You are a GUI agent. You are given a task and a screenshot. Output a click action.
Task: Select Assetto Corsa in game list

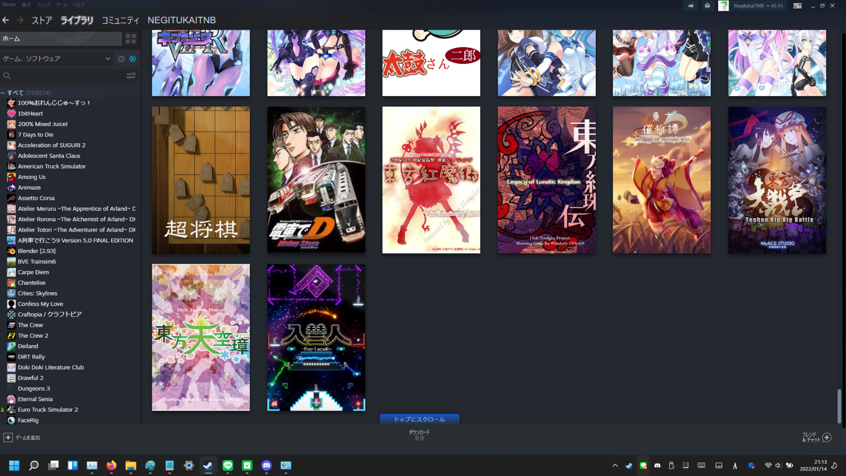pos(36,198)
